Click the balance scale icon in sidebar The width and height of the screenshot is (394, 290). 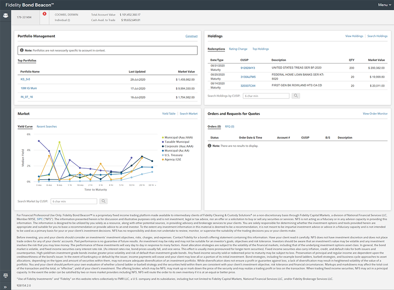[6, 275]
